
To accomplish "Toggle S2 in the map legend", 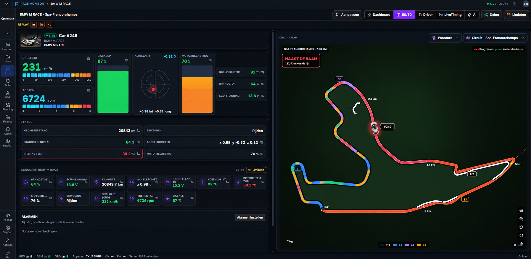I will tap(409, 245).
